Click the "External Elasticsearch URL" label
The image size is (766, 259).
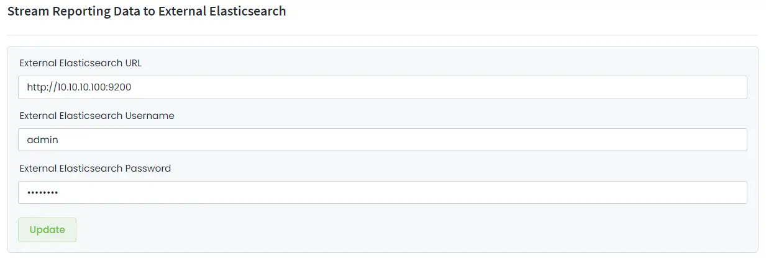81,63
